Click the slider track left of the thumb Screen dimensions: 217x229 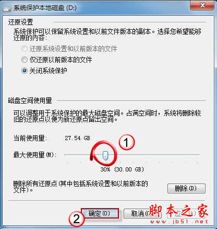click(83, 155)
